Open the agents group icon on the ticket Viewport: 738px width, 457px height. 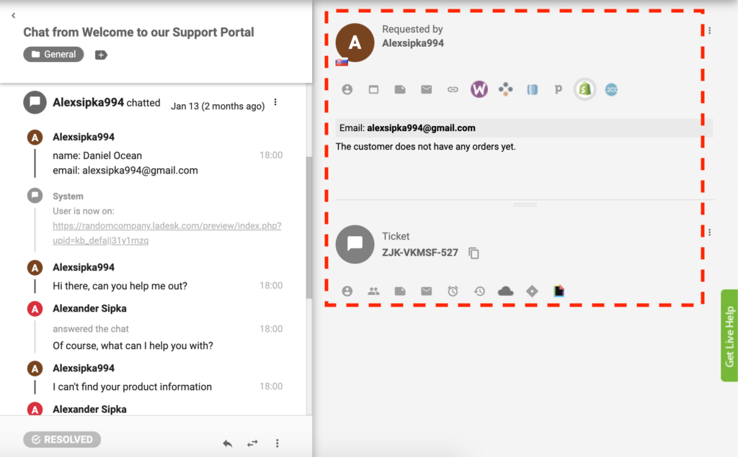373,291
